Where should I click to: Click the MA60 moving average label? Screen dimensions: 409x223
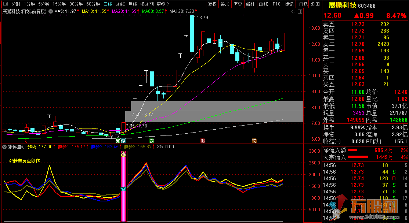(155, 11)
